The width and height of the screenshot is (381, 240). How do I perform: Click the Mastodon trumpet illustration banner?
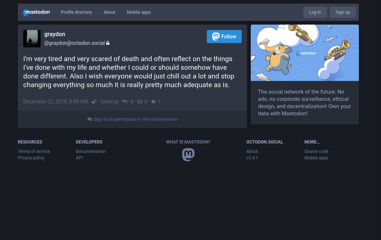[x=305, y=53]
